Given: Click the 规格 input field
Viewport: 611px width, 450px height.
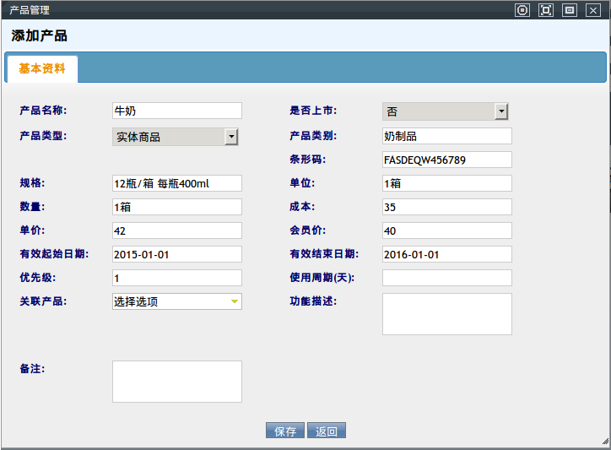Looking at the screenshot, I should pos(177,183).
